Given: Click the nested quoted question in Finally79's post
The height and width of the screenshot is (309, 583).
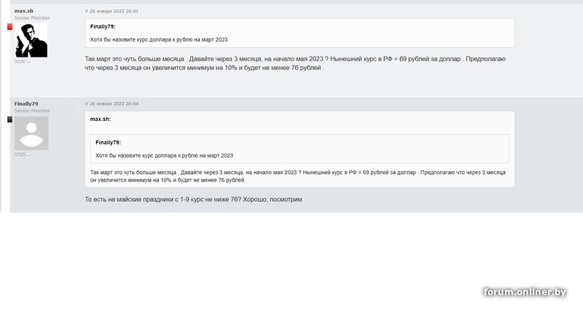Looking at the screenshot, I should point(164,155).
